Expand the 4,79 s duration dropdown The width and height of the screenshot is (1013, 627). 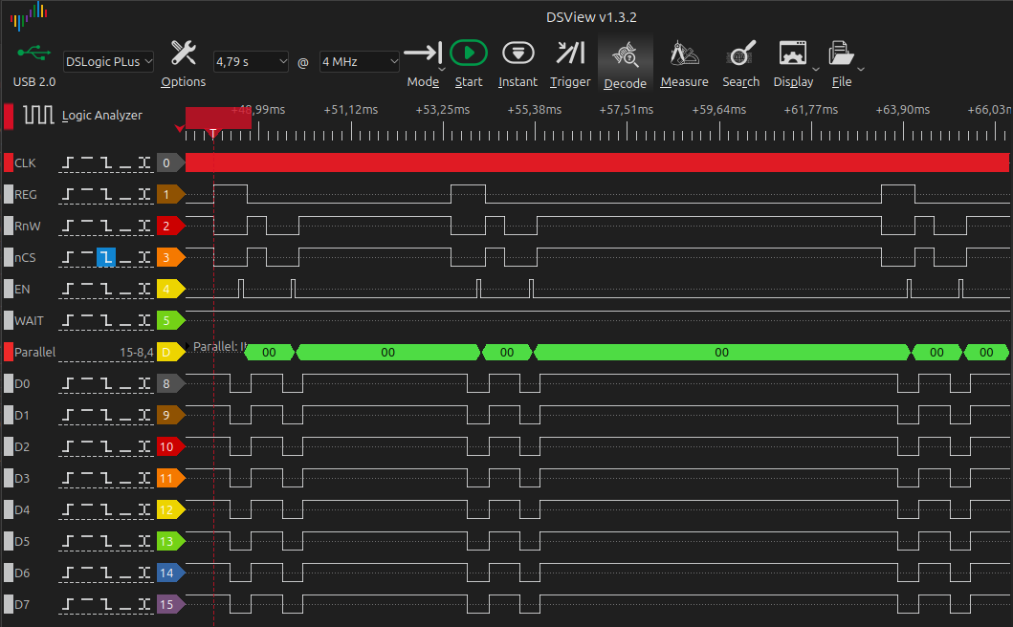pos(251,62)
